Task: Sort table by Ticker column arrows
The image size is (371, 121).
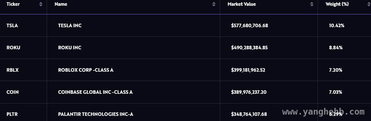Action: pos(41,4)
